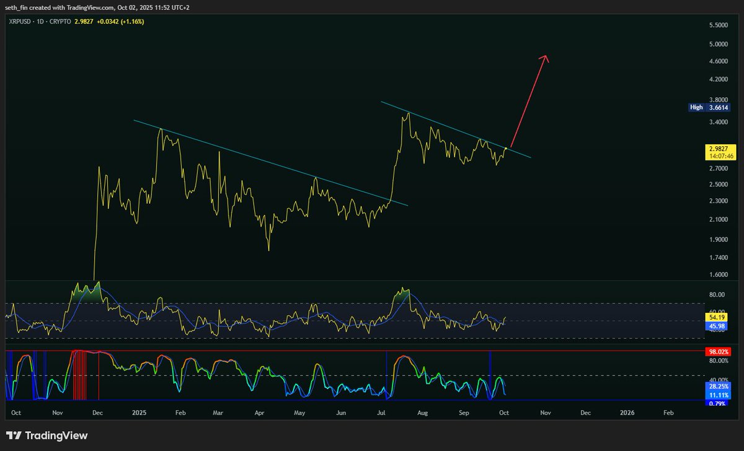
Task: Click the red 98.02% stochastic value tag
Action: [718, 351]
